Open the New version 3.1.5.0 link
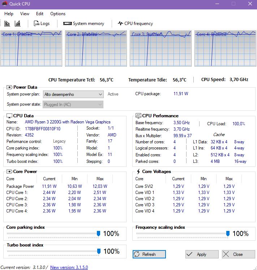Screen dimensions: 257x270 coord(69,267)
